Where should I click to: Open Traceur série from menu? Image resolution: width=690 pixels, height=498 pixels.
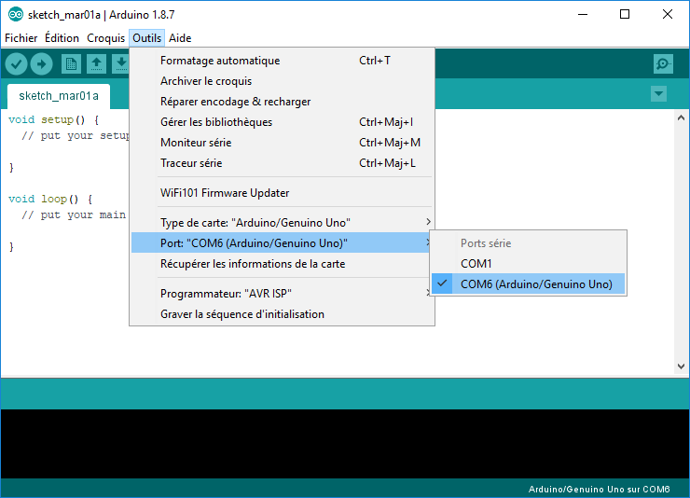tap(283, 163)
